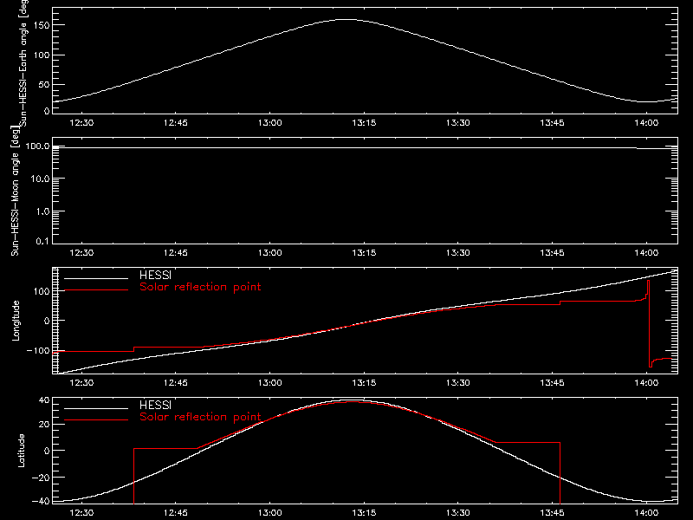Click the 13:15 time label under Earth angle plot
Image resolution: width=693 pixels, height=520 pixels.
(x=364, y=122)
